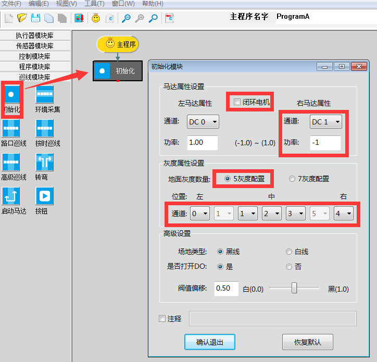Choose 黑线 as the field type
Viewport: 377px width, 362px height.
point(220,252)
